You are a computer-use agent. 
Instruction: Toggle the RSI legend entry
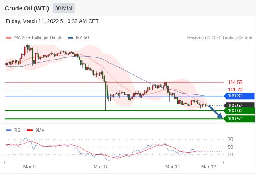(14, 130)
